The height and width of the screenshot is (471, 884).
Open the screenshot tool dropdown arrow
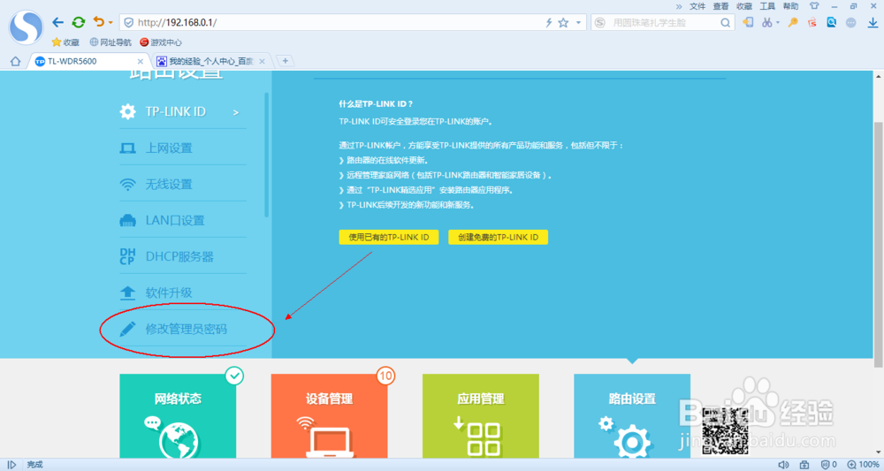[x=778, y=23]
